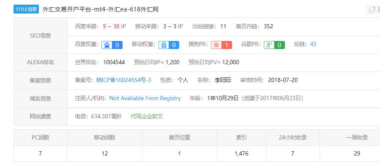Click the TITLE信息 blue label

click(x=26, y=9)
